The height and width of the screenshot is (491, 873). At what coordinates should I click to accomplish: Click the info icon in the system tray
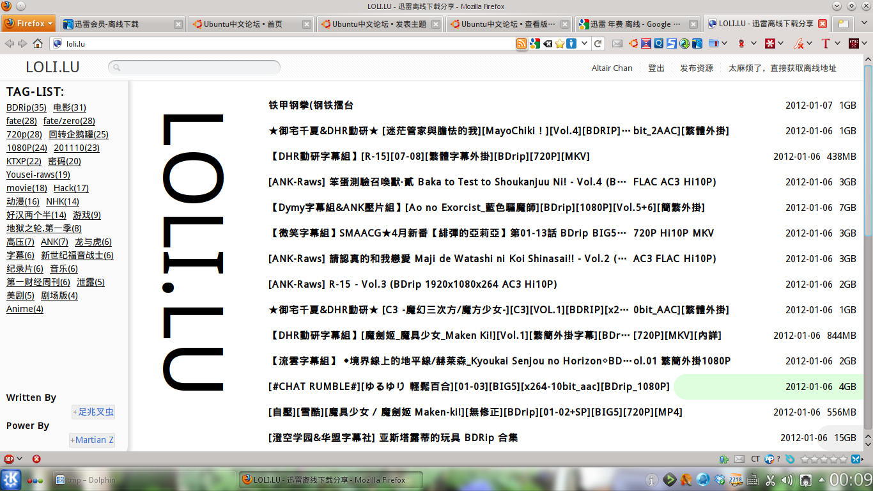click(652, 479)
